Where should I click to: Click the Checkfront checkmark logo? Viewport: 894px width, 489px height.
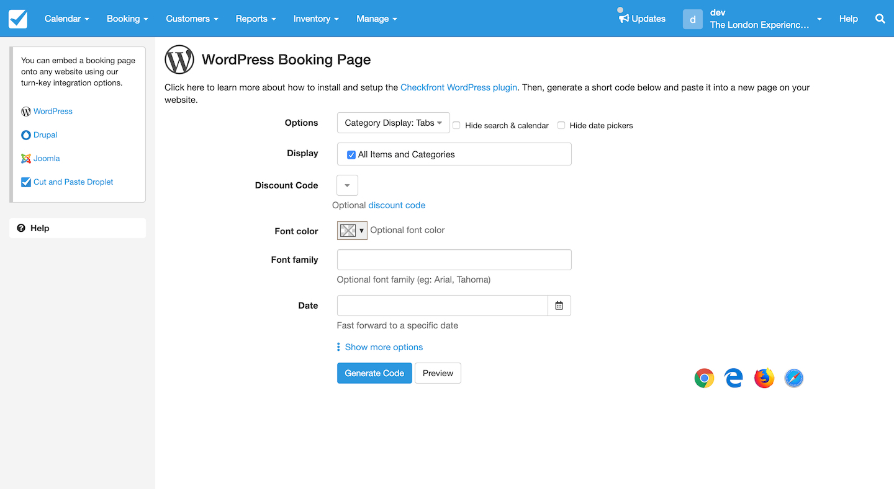pos(18,19)
